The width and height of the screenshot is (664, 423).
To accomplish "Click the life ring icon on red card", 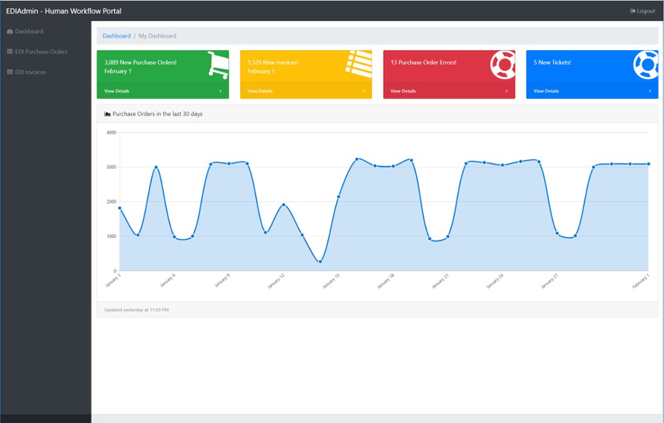I will tap(503, 65).
